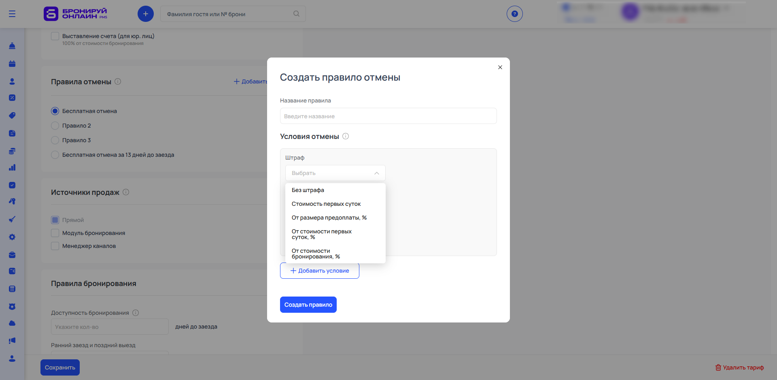
Task: Close the Создать правило отмены dialog
Action: click(500, 67)
